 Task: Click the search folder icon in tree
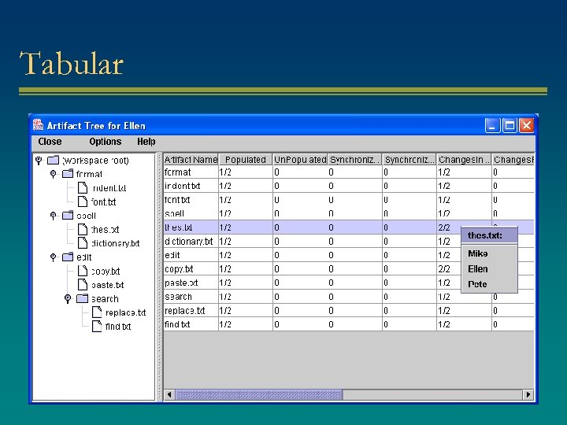click(83, 298)
